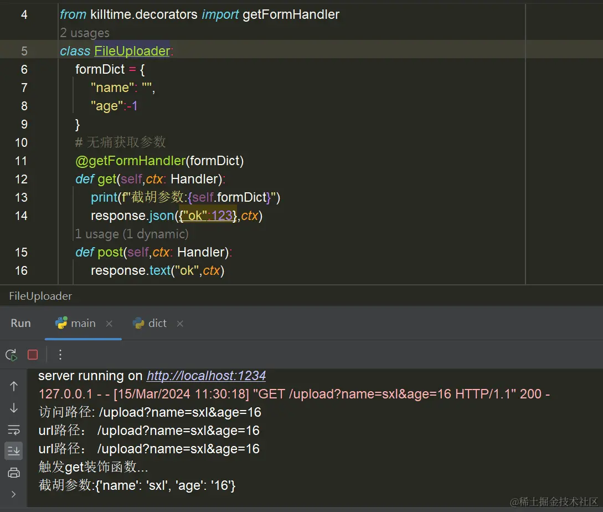The width and height of the screenshot is (603, 512).
Task: Toggle scroll to end of console
Action: pyautogui.click(x=14, y=450)
